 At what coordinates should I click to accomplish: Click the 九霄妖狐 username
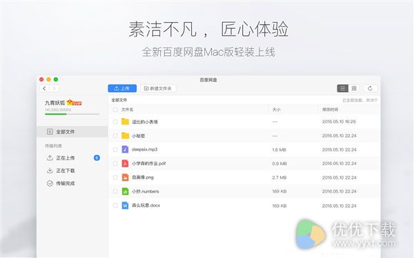(x=55, y=103)
